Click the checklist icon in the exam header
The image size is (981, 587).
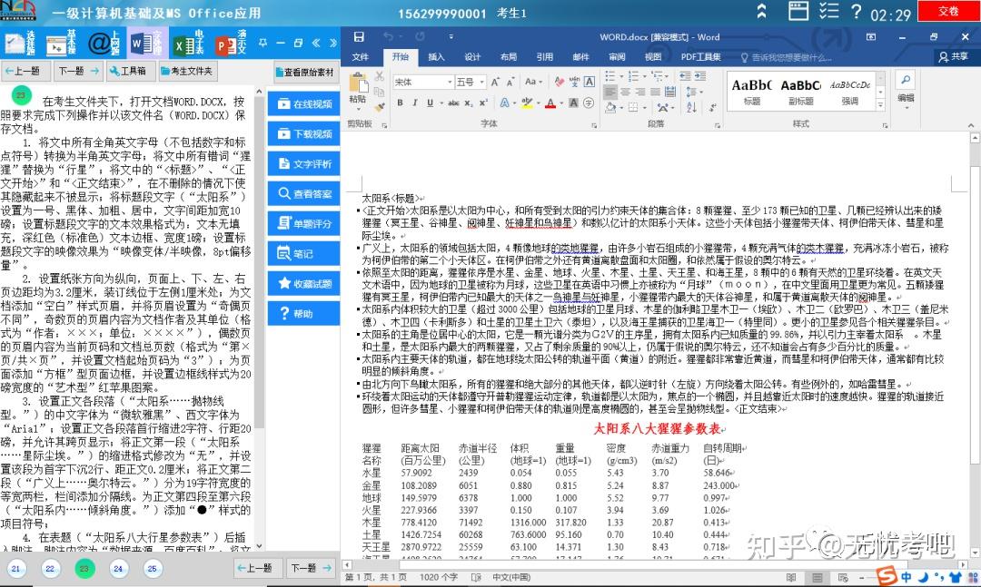pyautogui.click(x=829, y=11)
